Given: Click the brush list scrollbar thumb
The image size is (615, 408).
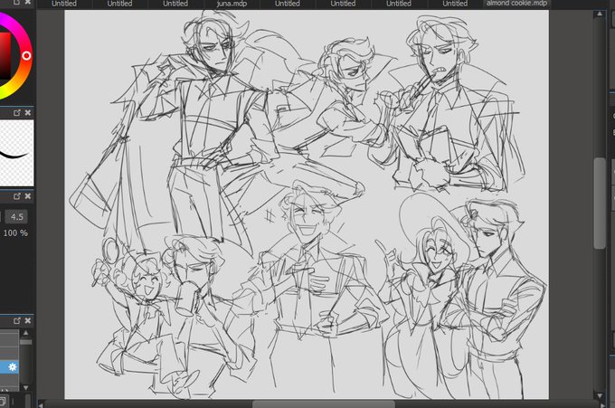Looking at the screenshot, I should coord(25,343).
